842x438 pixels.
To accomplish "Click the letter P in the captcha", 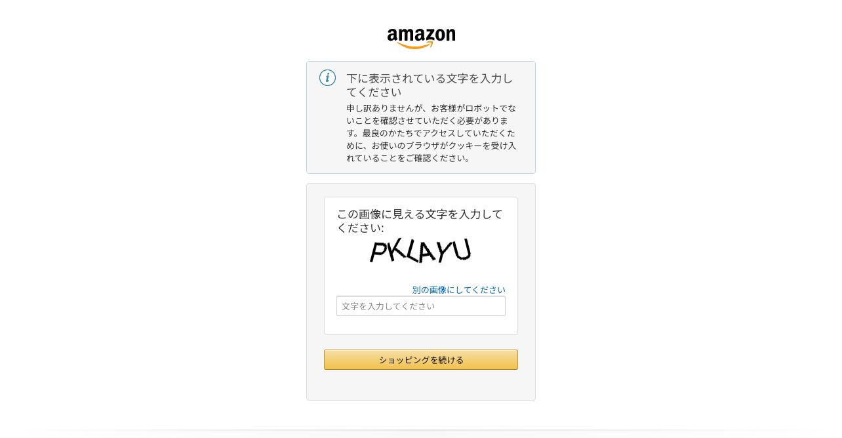I will [x=377, y=252].
